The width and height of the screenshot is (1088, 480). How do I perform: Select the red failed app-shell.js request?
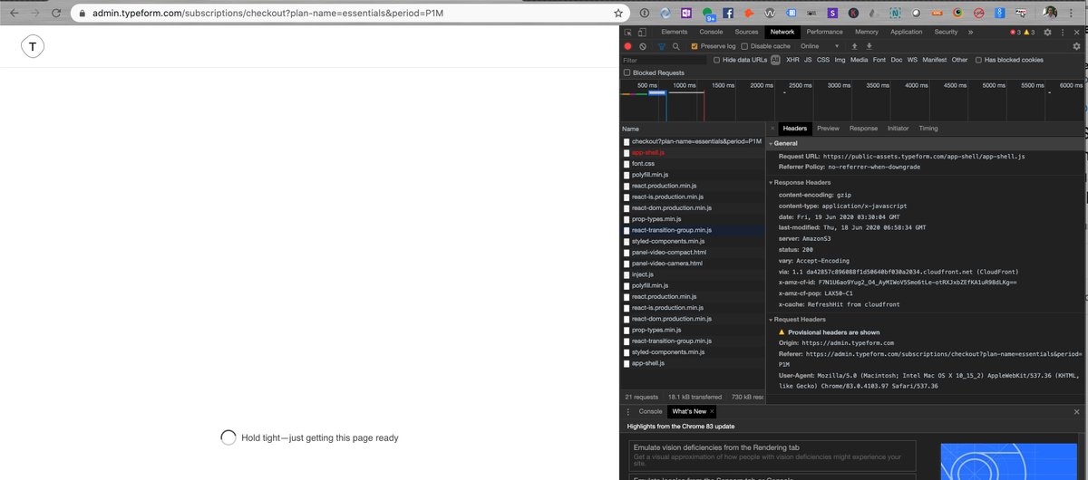point(694,153)
